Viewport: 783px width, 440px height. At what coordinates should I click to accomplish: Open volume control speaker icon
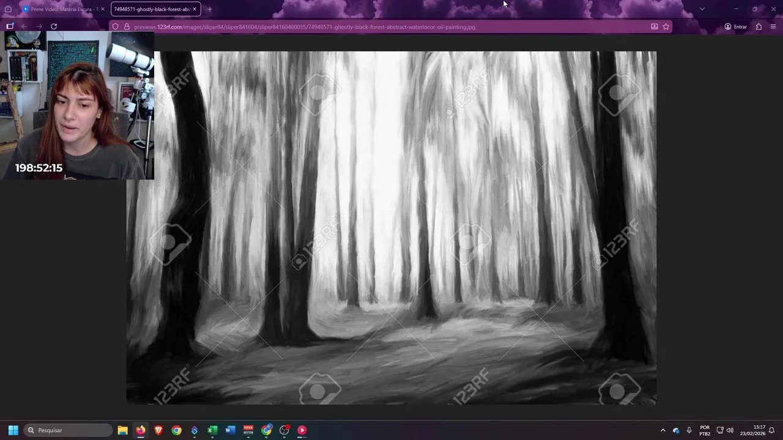pos(730,430)
